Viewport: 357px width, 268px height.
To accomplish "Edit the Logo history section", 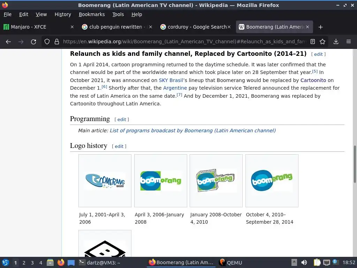I will tap(119, 146).
